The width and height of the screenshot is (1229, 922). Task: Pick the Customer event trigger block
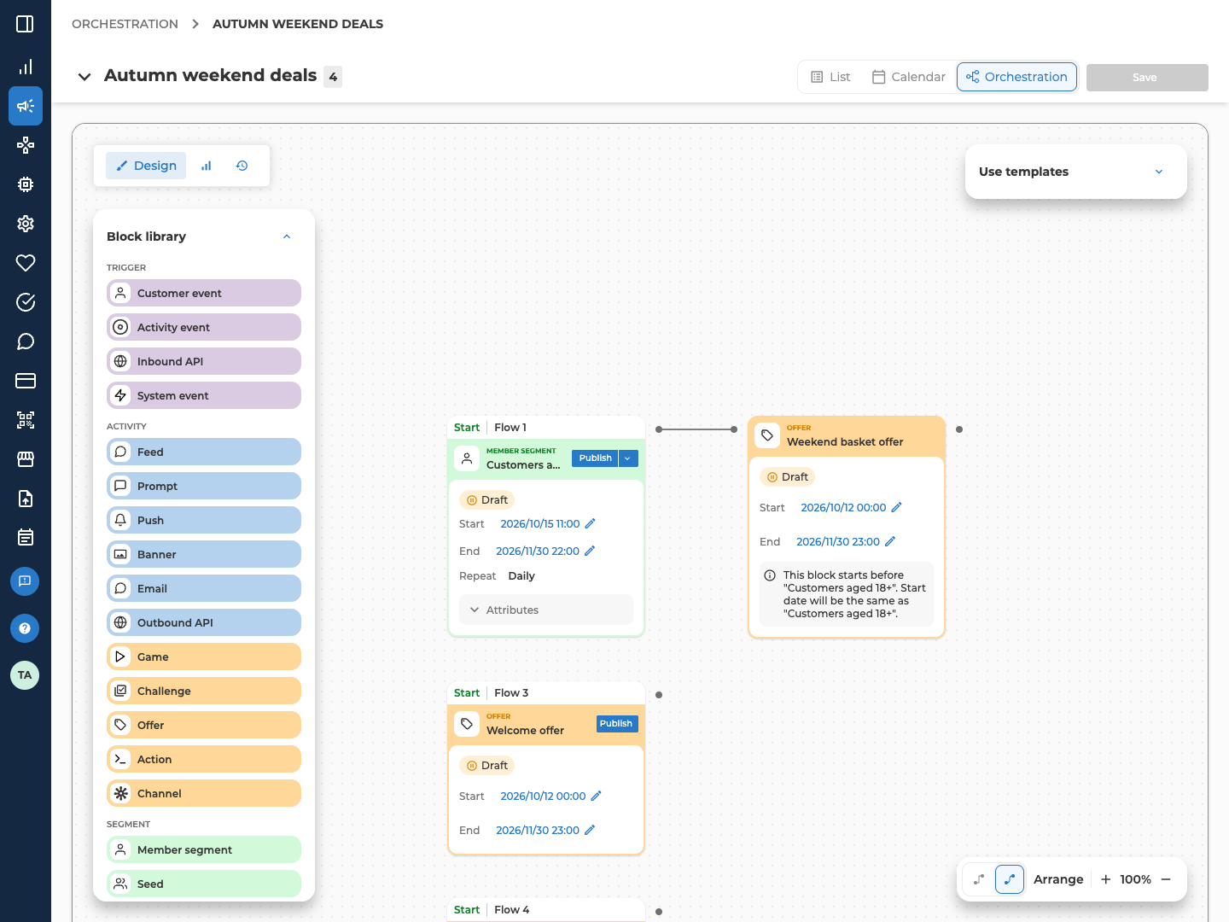pos(204,293)
